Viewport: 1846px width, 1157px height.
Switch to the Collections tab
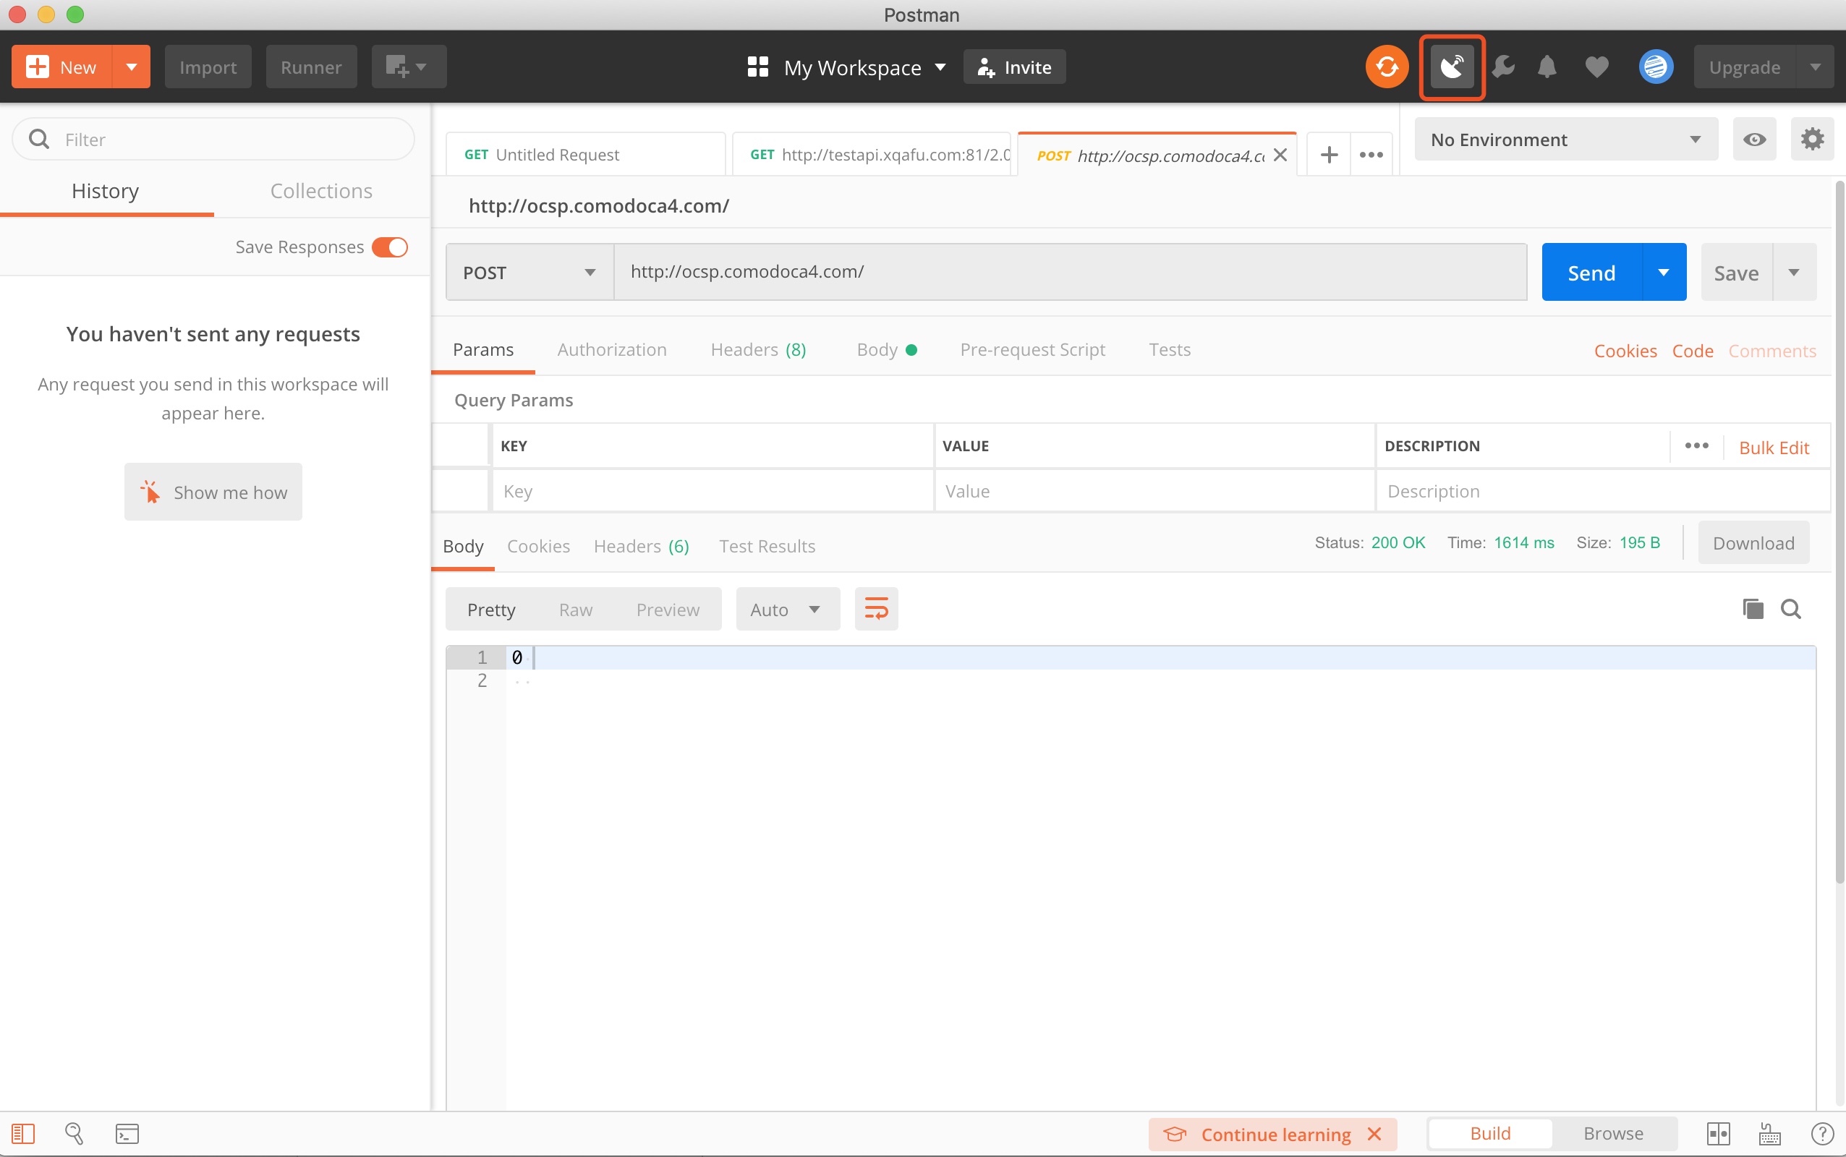point(321,190)
